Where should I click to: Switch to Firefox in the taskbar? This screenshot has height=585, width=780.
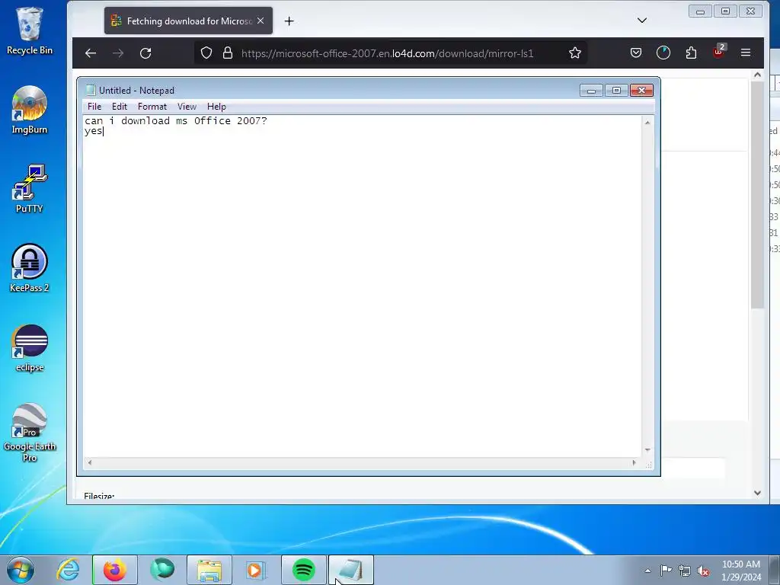pyautogui.click(x=115, y=570)
